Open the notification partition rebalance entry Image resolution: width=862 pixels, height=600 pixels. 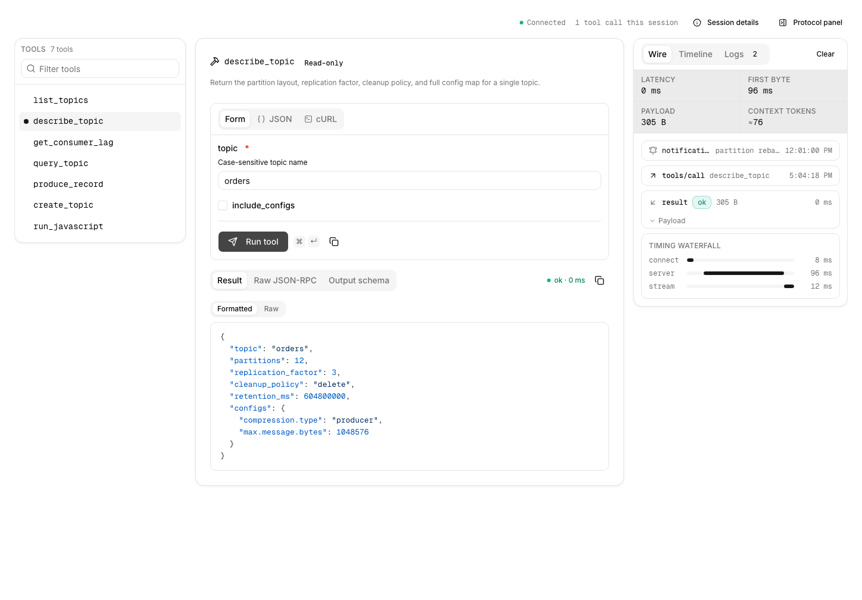pyautogui.click(x=741, y=151)
